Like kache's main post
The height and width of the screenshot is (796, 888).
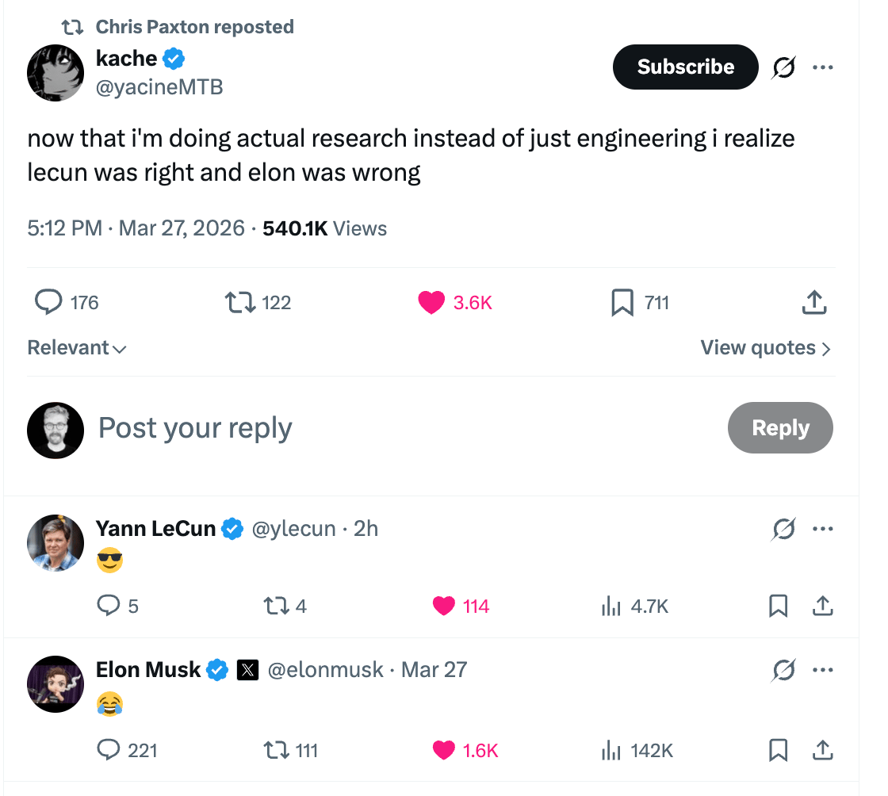[x=431, y=302]
